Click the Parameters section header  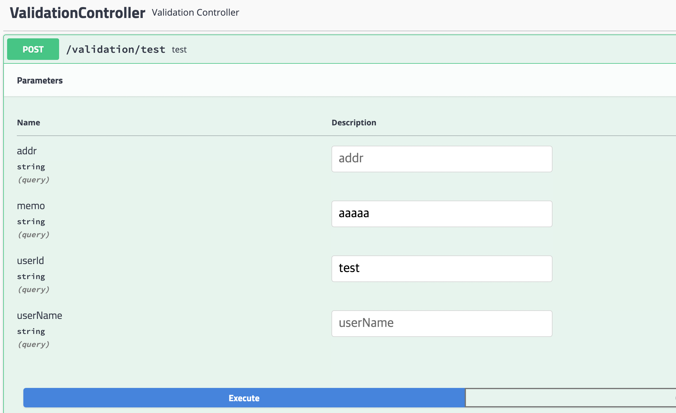(40, 81)
